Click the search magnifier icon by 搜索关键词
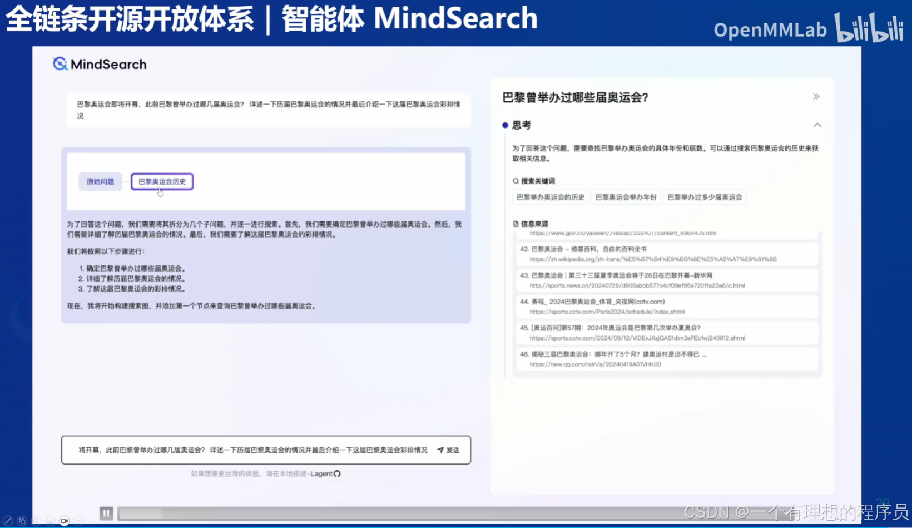Image resolution: width=912 pixels, height=528 pixels. pyautogui.click(x=516, y=181)
